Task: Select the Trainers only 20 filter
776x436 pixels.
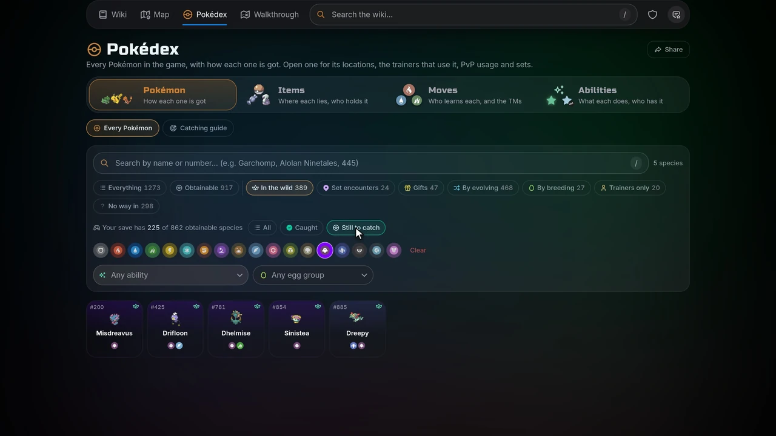Action: click(630, 188)
